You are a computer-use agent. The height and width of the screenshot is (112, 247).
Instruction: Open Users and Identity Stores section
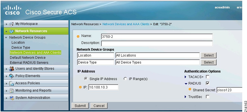point(36,69)
